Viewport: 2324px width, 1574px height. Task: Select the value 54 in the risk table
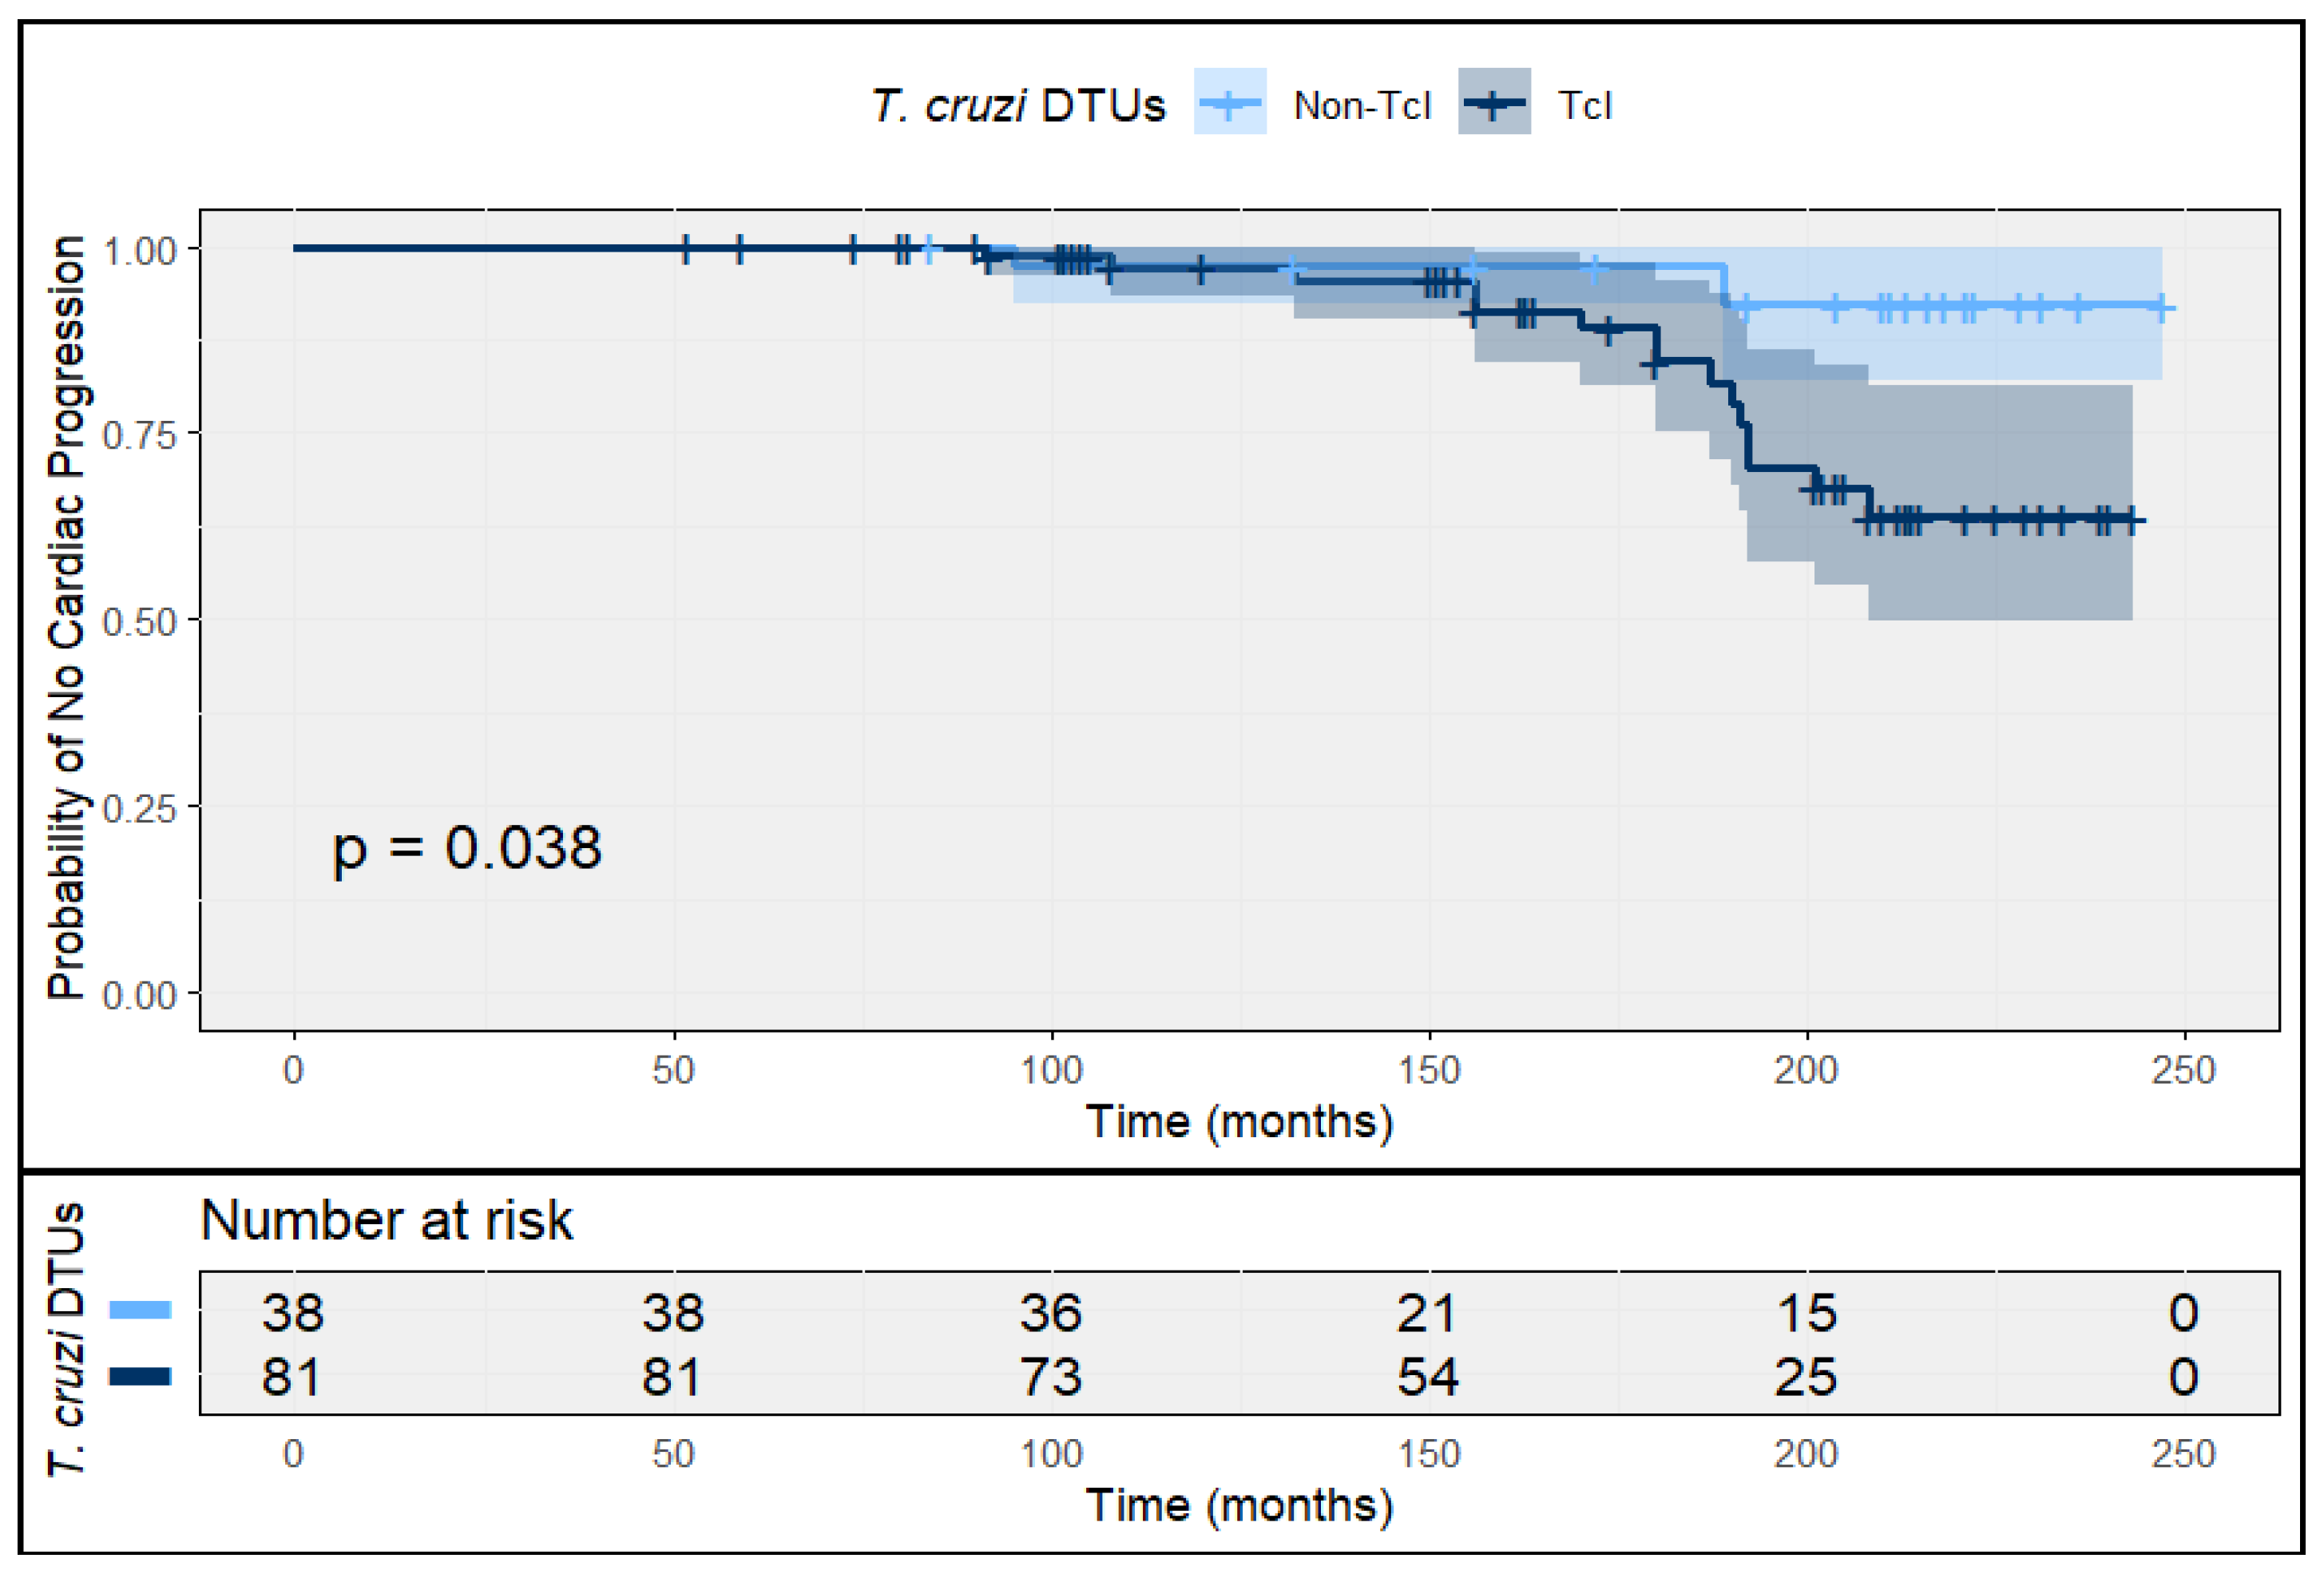point(1427,1377)
